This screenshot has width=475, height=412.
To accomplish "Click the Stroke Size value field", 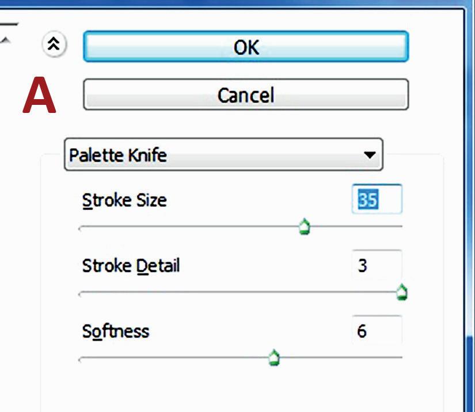I will 376,199.
